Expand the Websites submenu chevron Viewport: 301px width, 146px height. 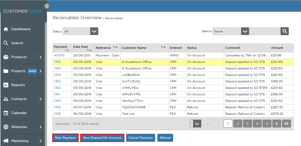(40, 127)
